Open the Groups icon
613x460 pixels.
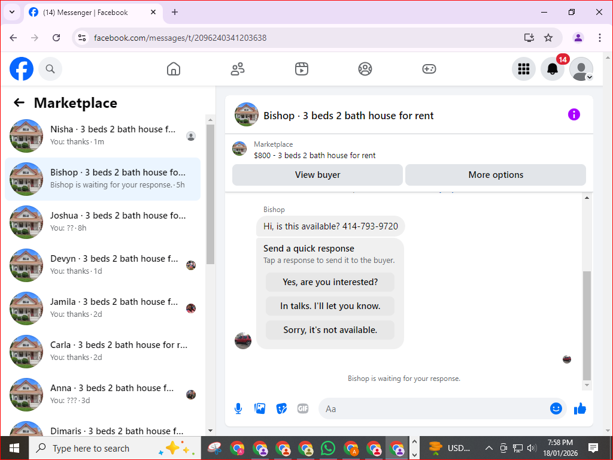click(365, 69)
